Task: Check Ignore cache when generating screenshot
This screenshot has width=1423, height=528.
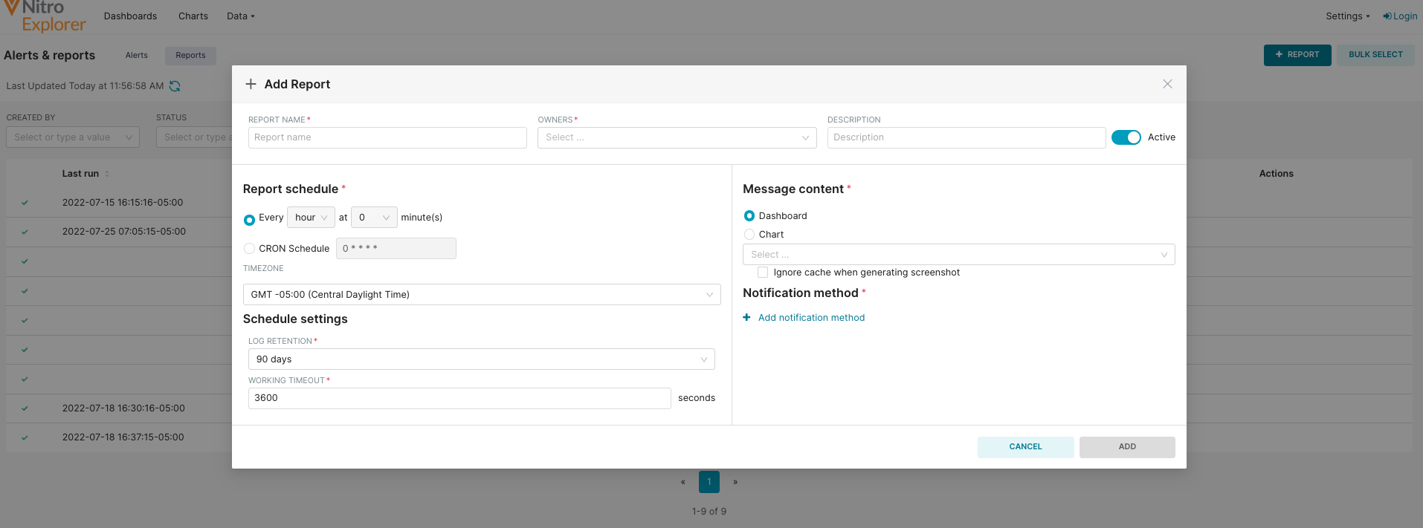Action: tap(763, 273)
